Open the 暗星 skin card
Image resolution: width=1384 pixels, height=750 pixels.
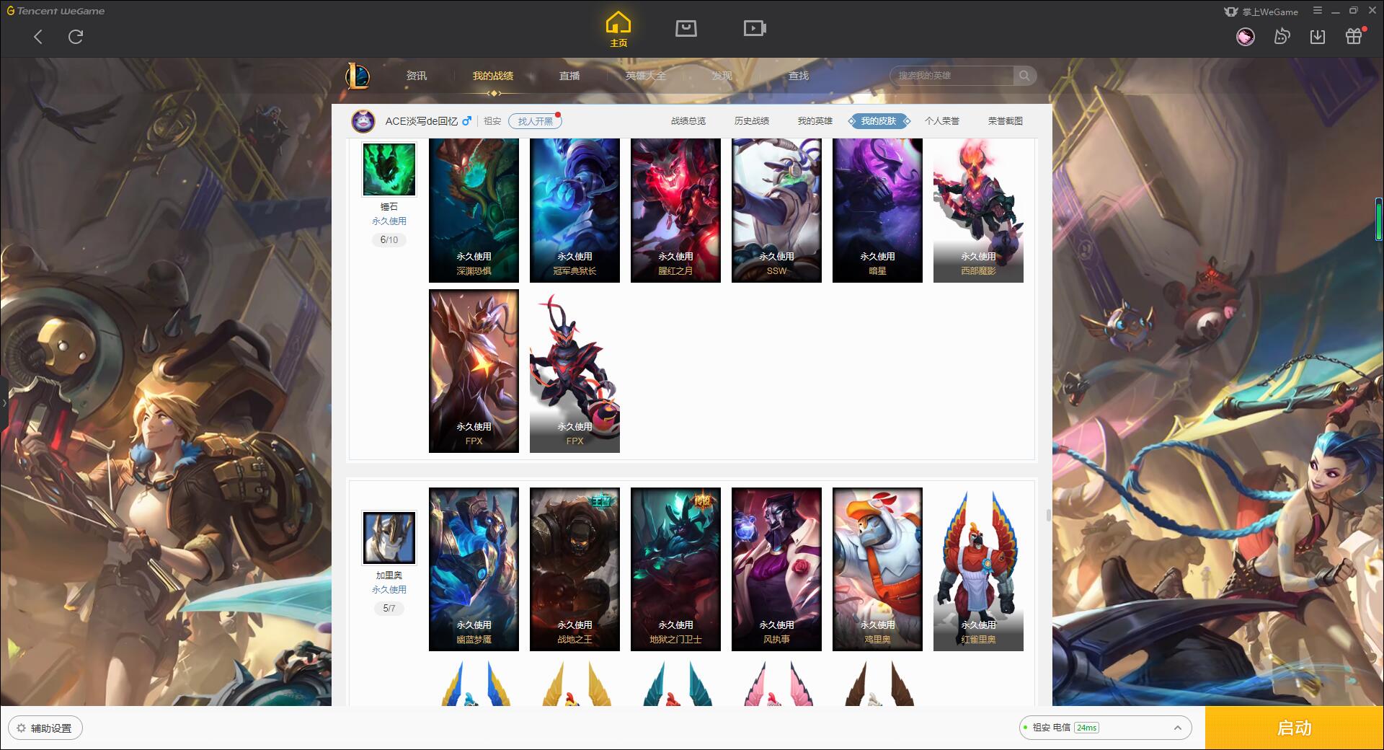pos(877,210)
